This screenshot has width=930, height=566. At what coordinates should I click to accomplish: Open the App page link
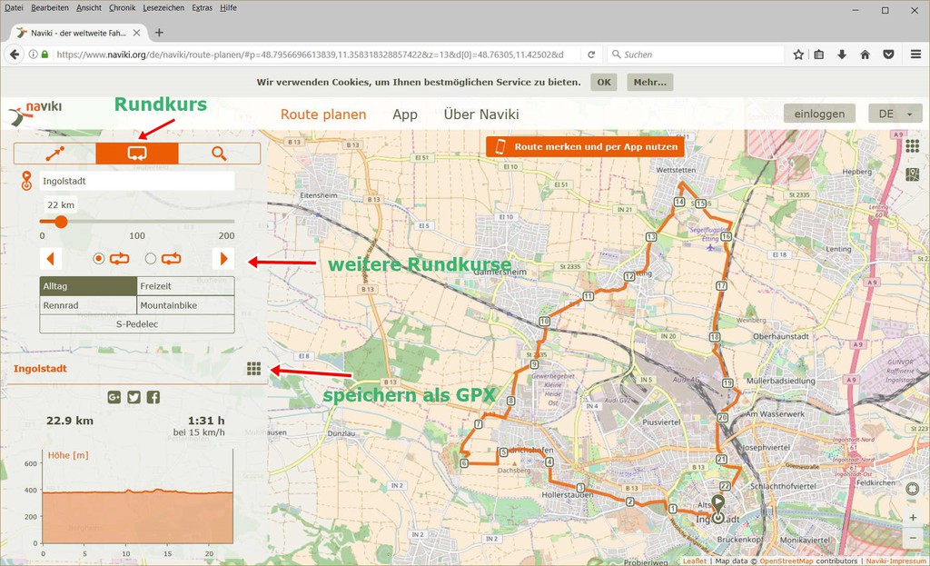point(405,114)
